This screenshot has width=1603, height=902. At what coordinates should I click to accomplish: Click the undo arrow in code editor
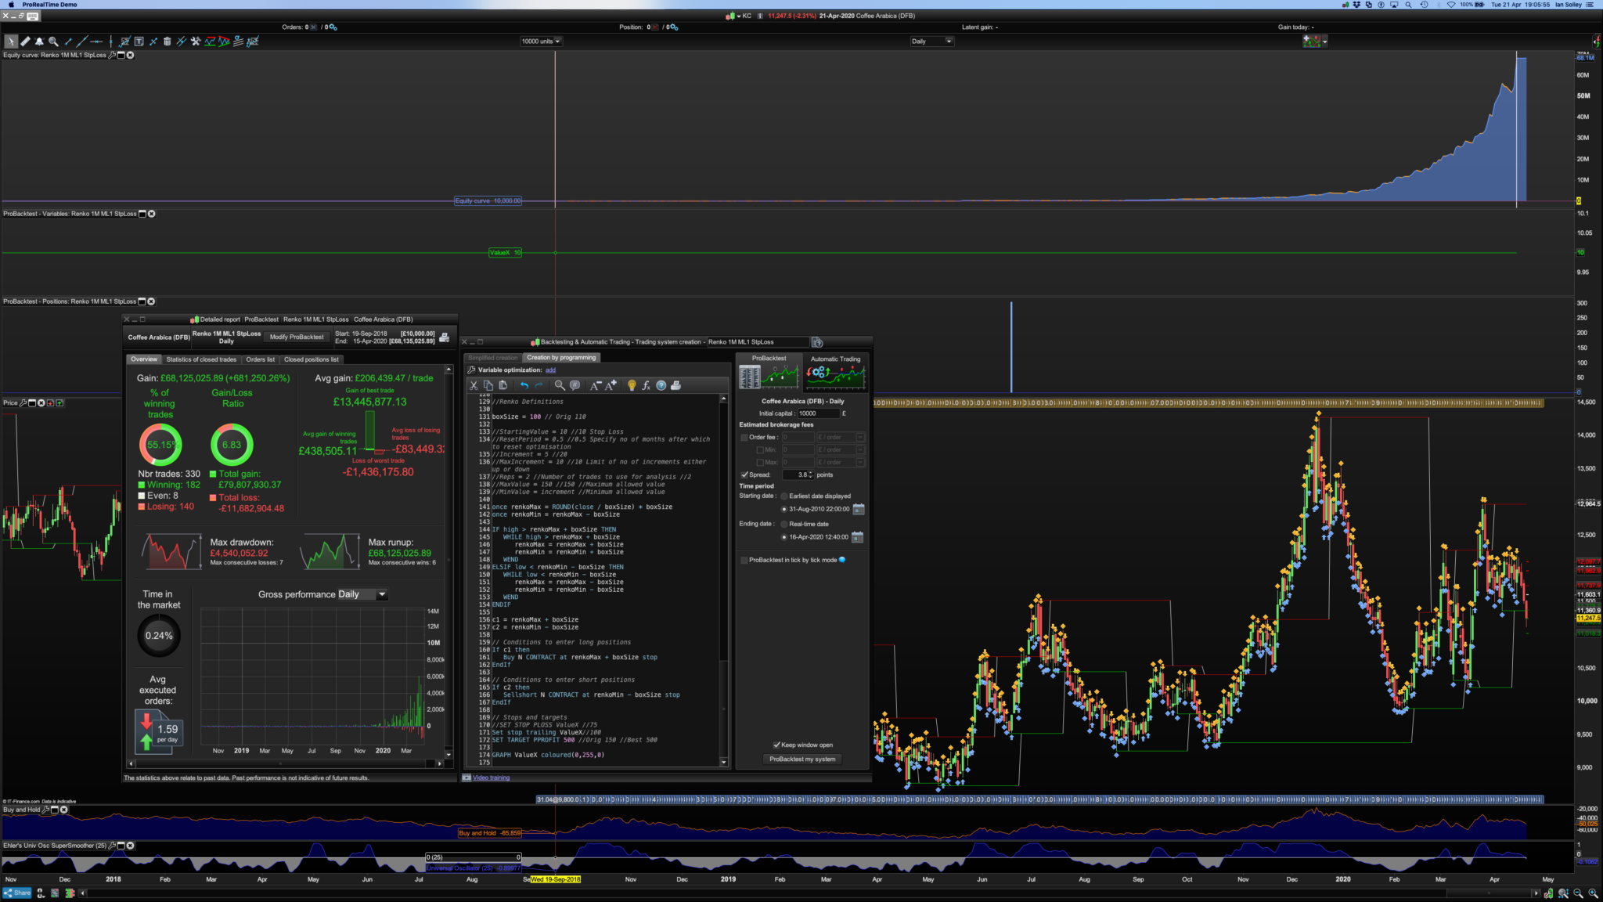pos(524,385)
